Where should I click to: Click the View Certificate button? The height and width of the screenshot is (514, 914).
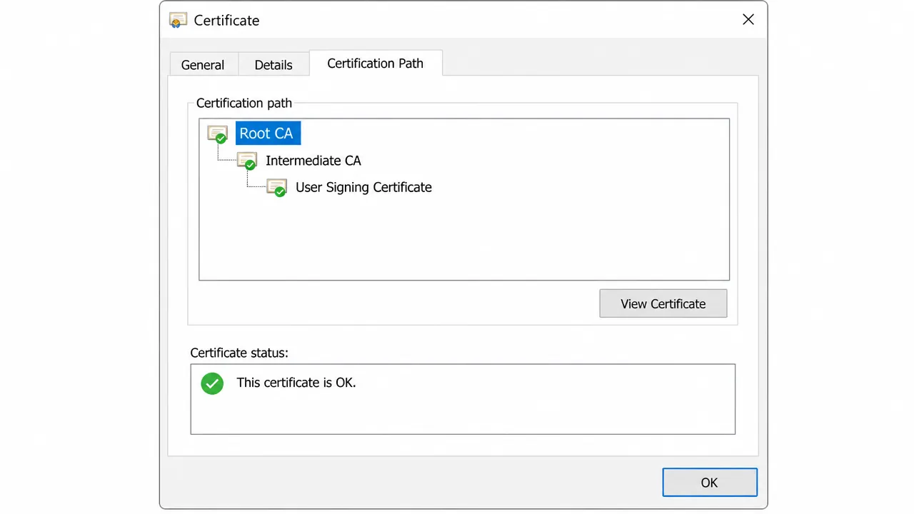pos(663,303)
